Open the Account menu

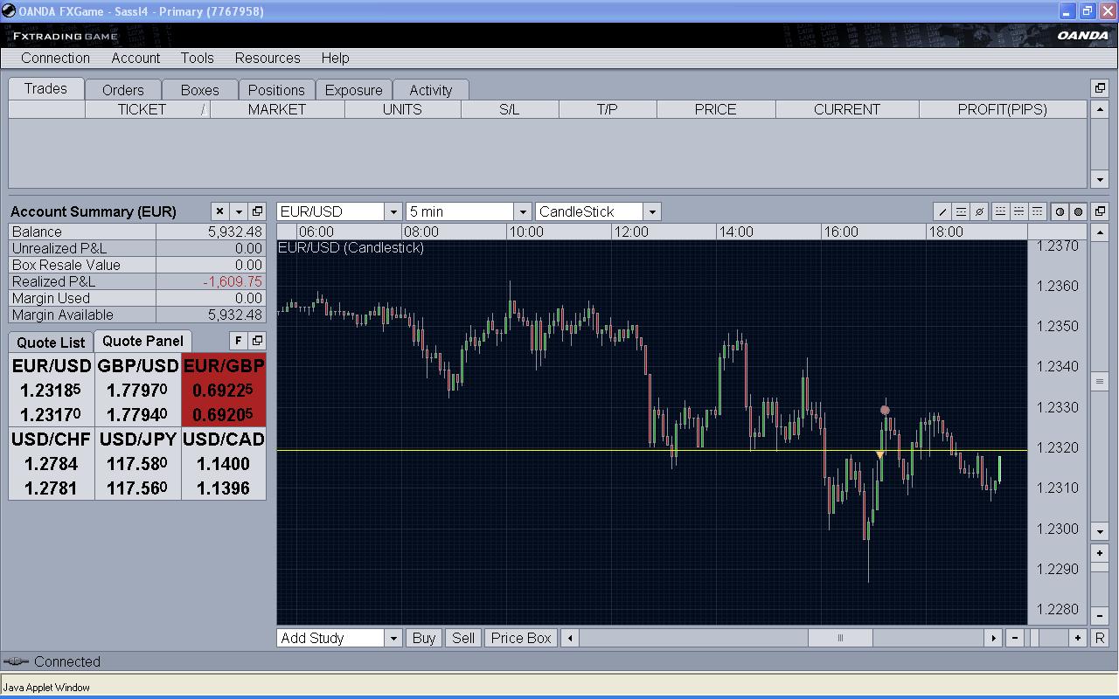pos(136,58)
